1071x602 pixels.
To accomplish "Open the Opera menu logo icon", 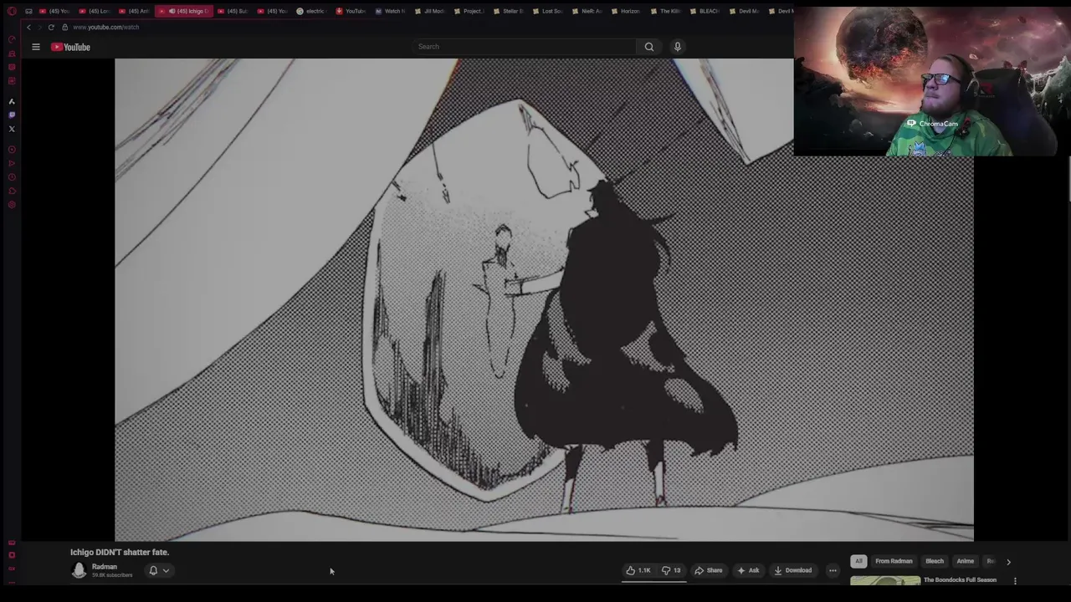I will pos(12,11).
